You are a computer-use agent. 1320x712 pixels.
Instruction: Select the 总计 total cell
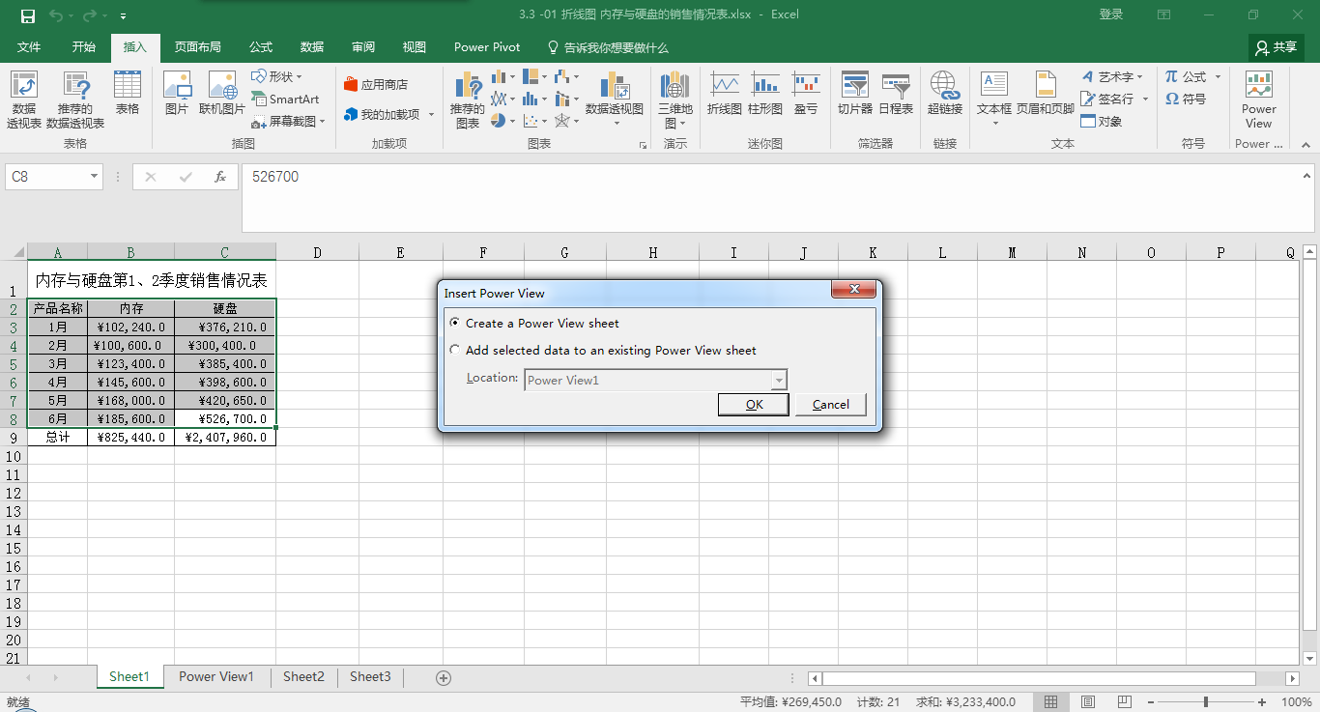point(58,437)
